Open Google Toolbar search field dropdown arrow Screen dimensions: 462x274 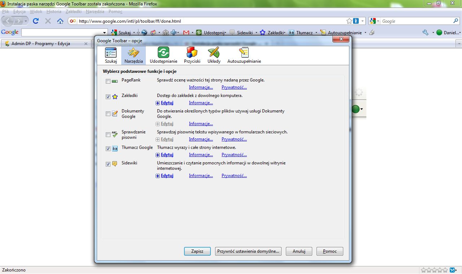tap(105, 32)
